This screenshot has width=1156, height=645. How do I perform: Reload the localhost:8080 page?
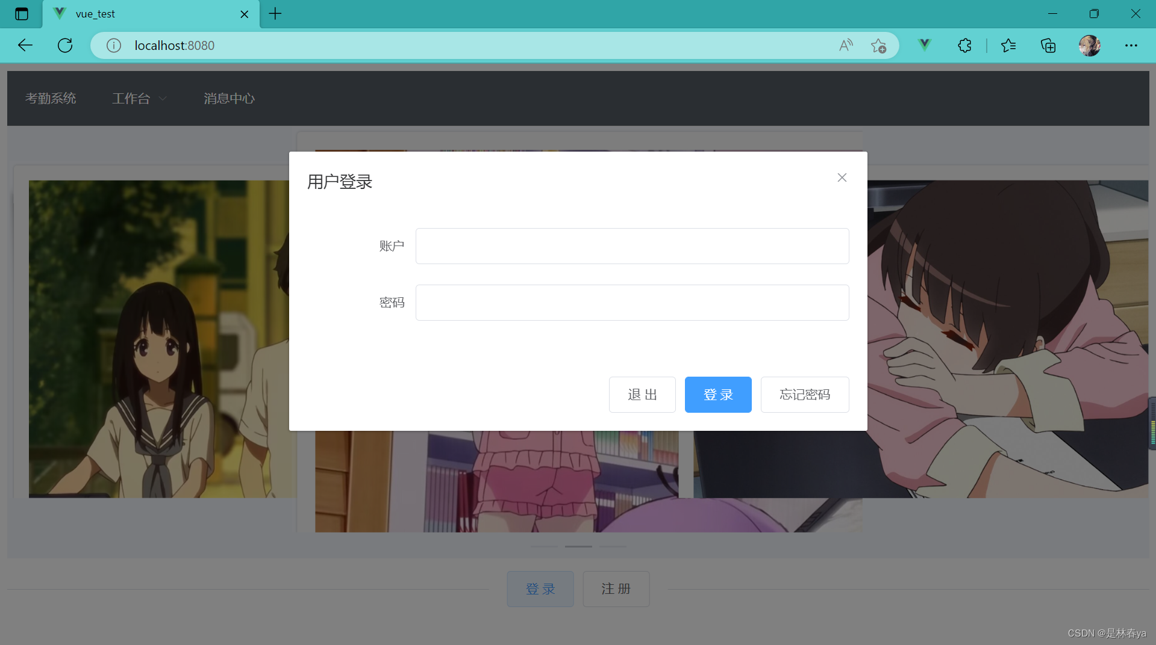(64, 45)
